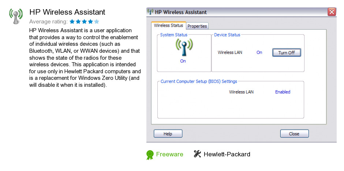Click the Hewlett-Packard tools icon
The height and width of the screenshot is (171, 344).
(197, 154)
